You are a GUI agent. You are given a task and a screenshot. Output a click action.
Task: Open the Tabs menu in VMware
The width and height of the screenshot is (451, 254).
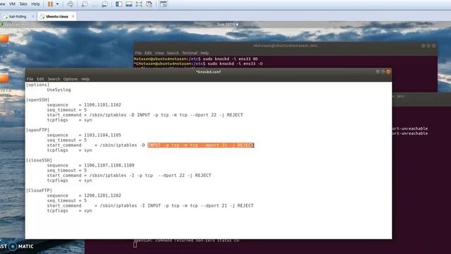(x=23, y=4)
